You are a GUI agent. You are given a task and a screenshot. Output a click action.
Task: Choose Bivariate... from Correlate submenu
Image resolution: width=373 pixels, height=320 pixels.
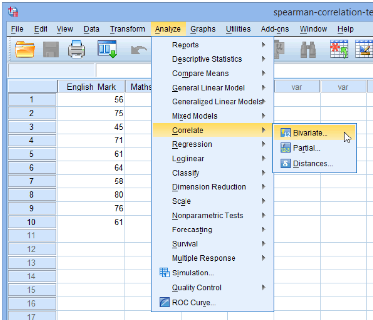pos(315,133)
